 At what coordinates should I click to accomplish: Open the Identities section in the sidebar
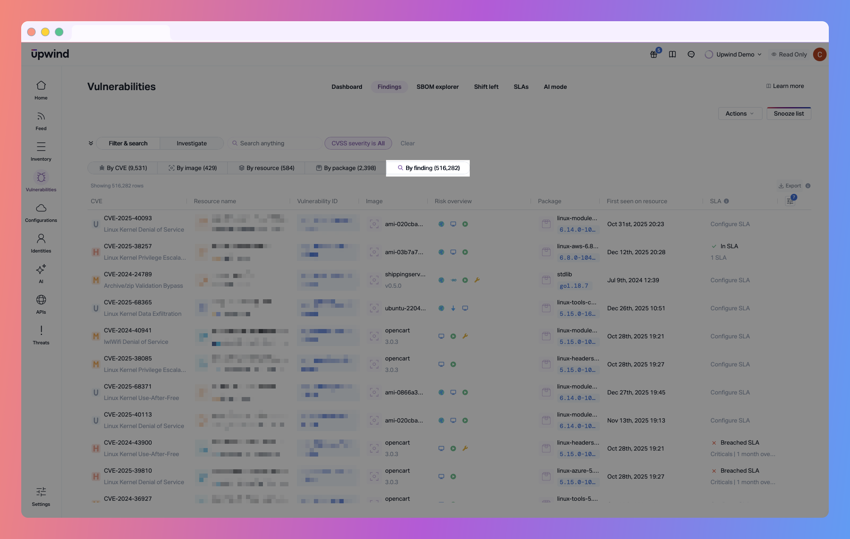pos(41,242)
